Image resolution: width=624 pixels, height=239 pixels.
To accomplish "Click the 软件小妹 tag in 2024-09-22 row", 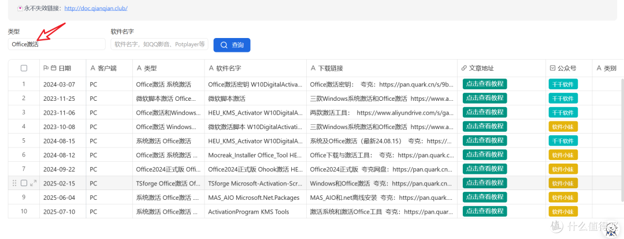I will (x=563, y=169).
